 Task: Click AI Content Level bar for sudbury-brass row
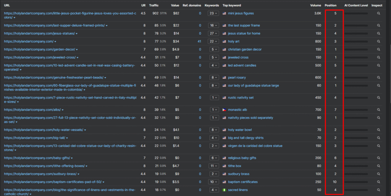point(356,174)
